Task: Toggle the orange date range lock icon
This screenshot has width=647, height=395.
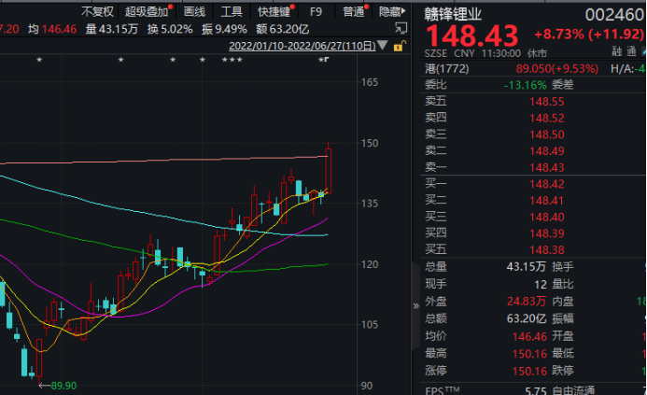Action: 401,45
